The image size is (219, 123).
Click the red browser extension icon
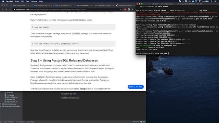[125, 10]
